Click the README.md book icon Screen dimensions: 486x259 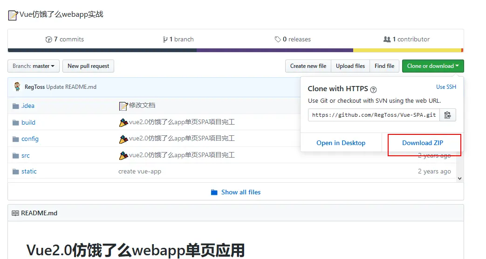pyautogui.click(x=15, y=213)
